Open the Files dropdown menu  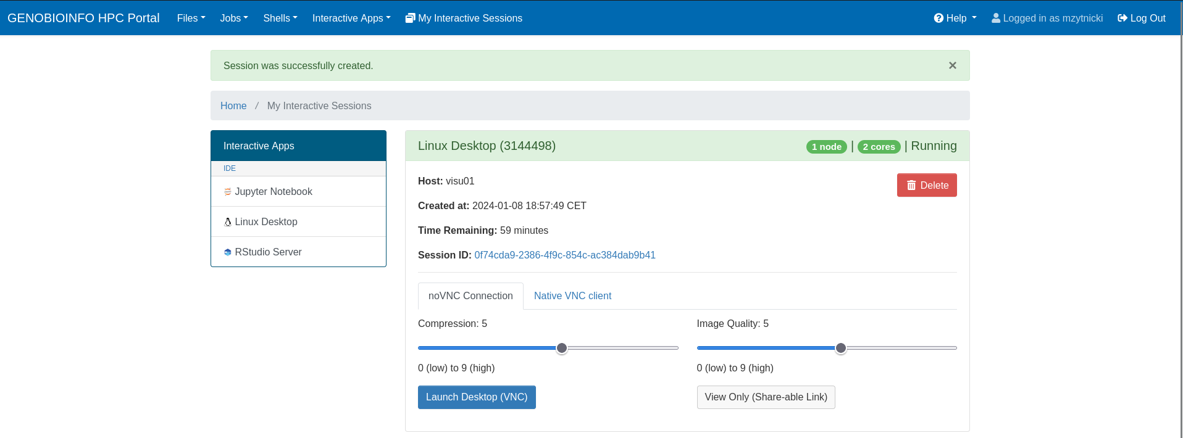click(x=191, y=19)
